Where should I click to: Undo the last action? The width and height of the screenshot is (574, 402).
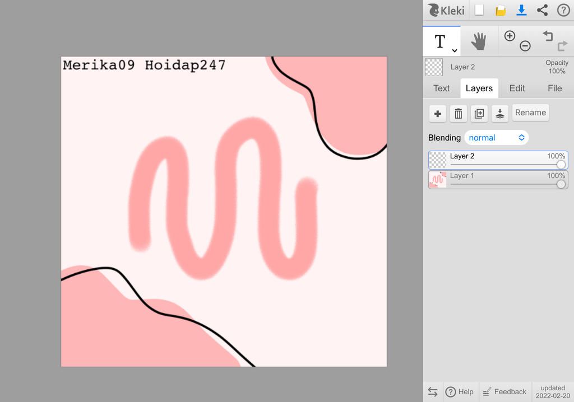548,36
